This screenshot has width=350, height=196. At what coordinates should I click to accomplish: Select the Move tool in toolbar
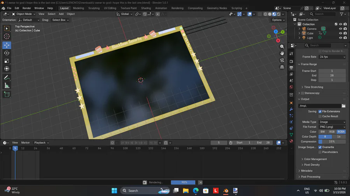(7, 45)
